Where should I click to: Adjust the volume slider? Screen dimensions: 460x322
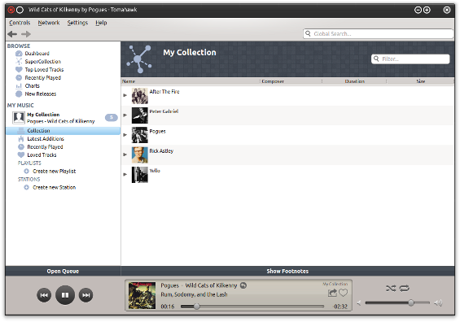pyautogui.click(x=397, y=302)
